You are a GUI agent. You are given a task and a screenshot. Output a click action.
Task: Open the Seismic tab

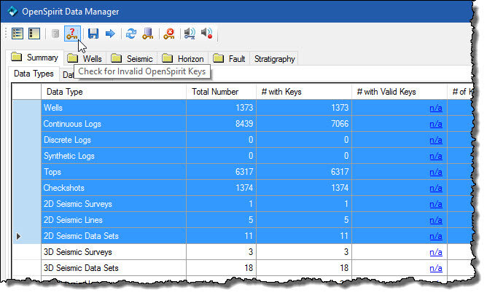point(132,58)
